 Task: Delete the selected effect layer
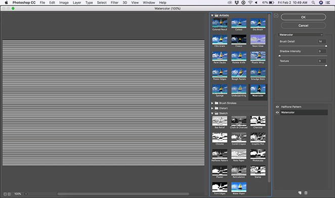pos(306,193)
